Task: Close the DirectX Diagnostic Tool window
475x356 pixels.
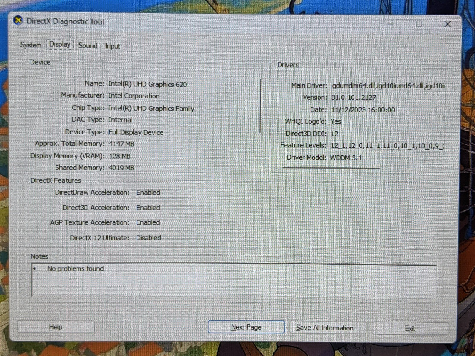Action: coord(447,24)
